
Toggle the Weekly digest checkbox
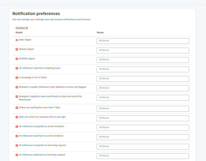(17, 50)
